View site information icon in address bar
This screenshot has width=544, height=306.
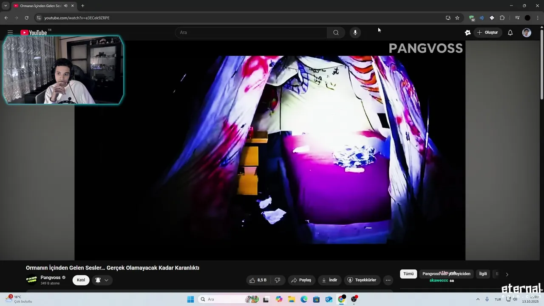click(x=38, y=18)
